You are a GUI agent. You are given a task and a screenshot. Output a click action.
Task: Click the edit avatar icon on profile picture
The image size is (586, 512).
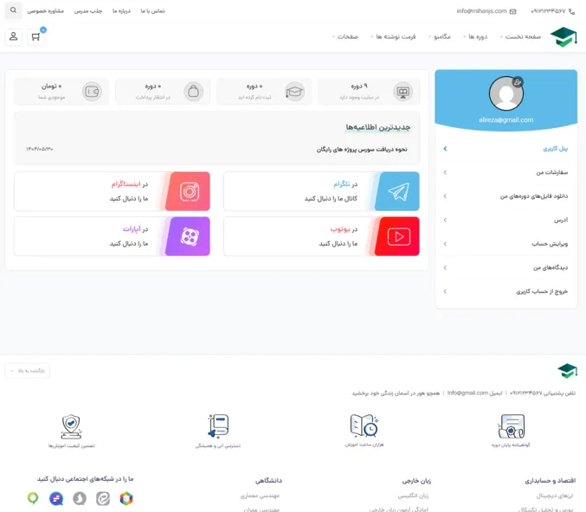pos(518,82)
